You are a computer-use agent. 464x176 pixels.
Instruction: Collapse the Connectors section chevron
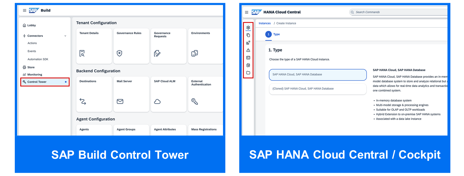[x=65, y=36]
